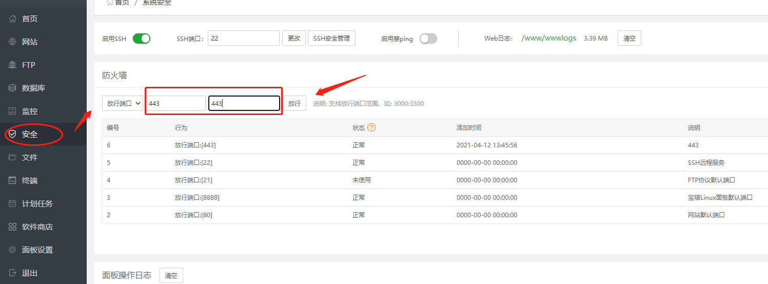The height and width of the screenshot is (284, 768).
Task: Select the row 放行端口:[8888]
Action: 435,198
